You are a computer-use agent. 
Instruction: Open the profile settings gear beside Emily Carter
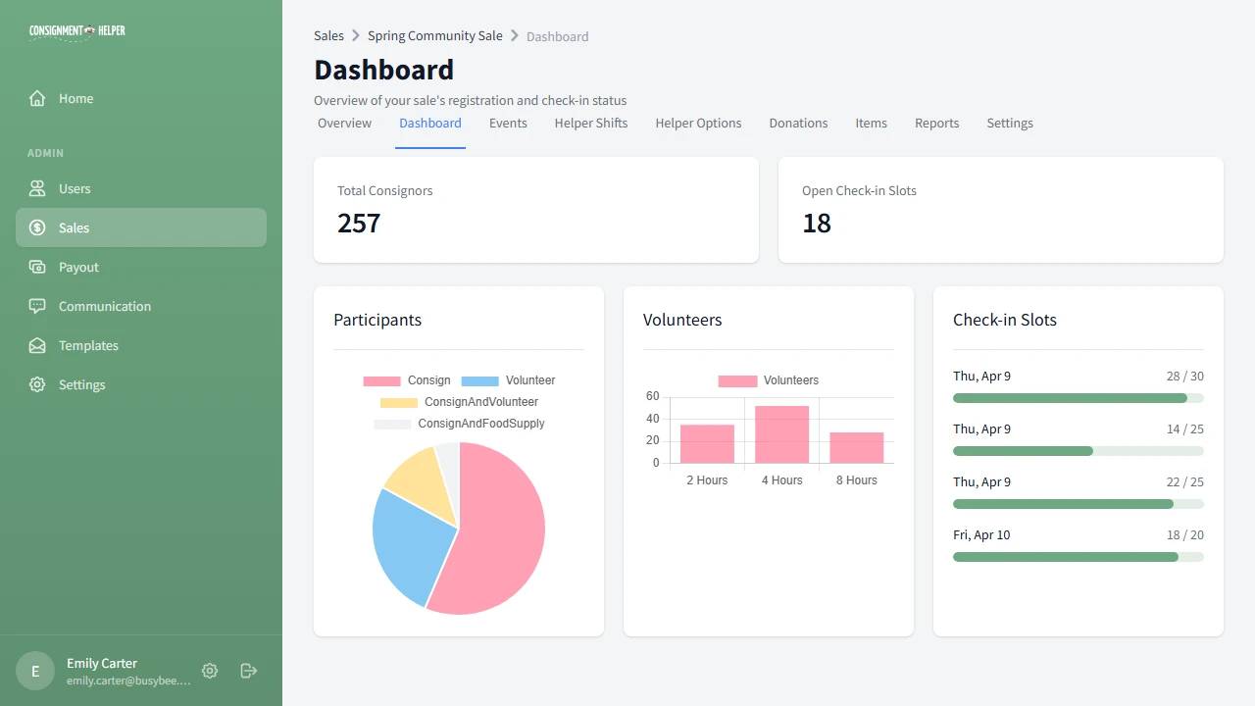coord(209,671)
